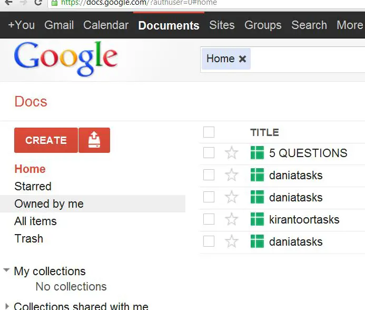Tick the select-all checkbox next to TITLE
This screenshot has height=310, width=365.
point(209,132)
